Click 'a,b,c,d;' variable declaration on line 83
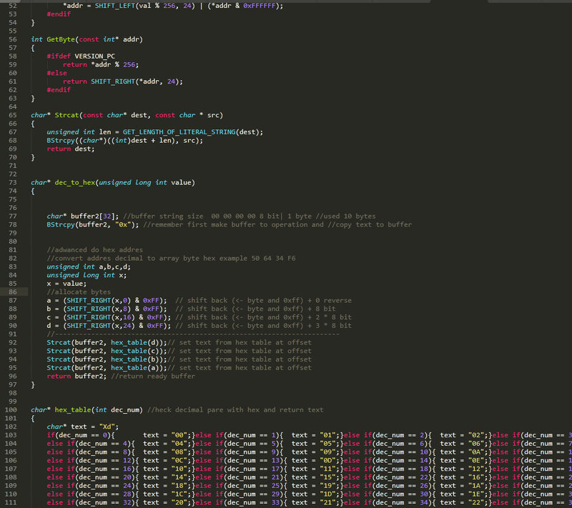572x508 pixels. tap(115, 267)
